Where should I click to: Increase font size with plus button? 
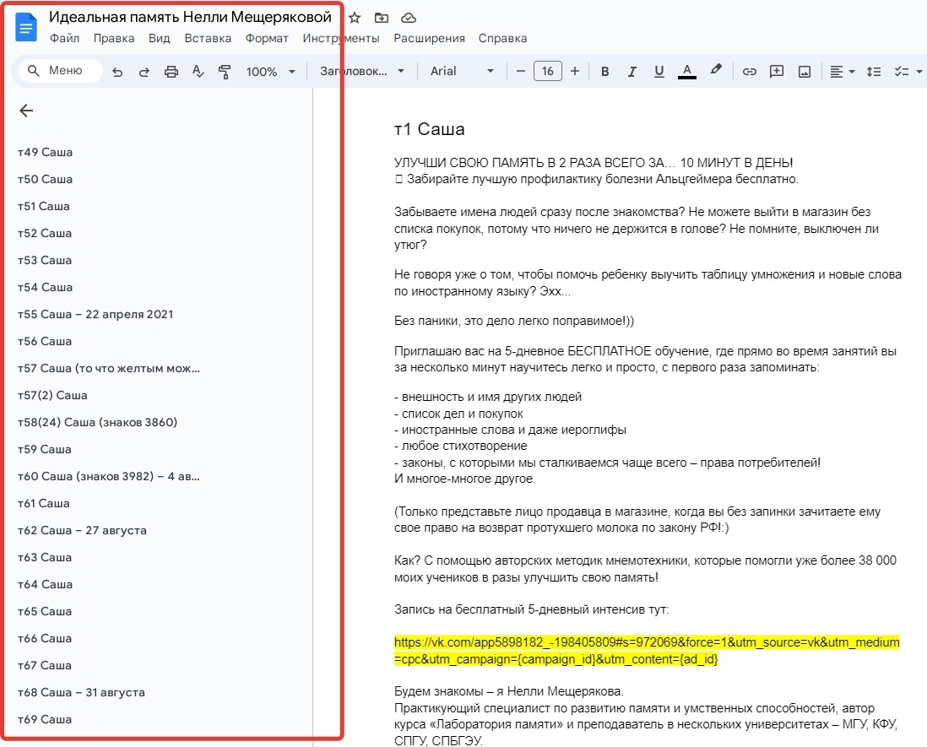[x=575, y=71]
